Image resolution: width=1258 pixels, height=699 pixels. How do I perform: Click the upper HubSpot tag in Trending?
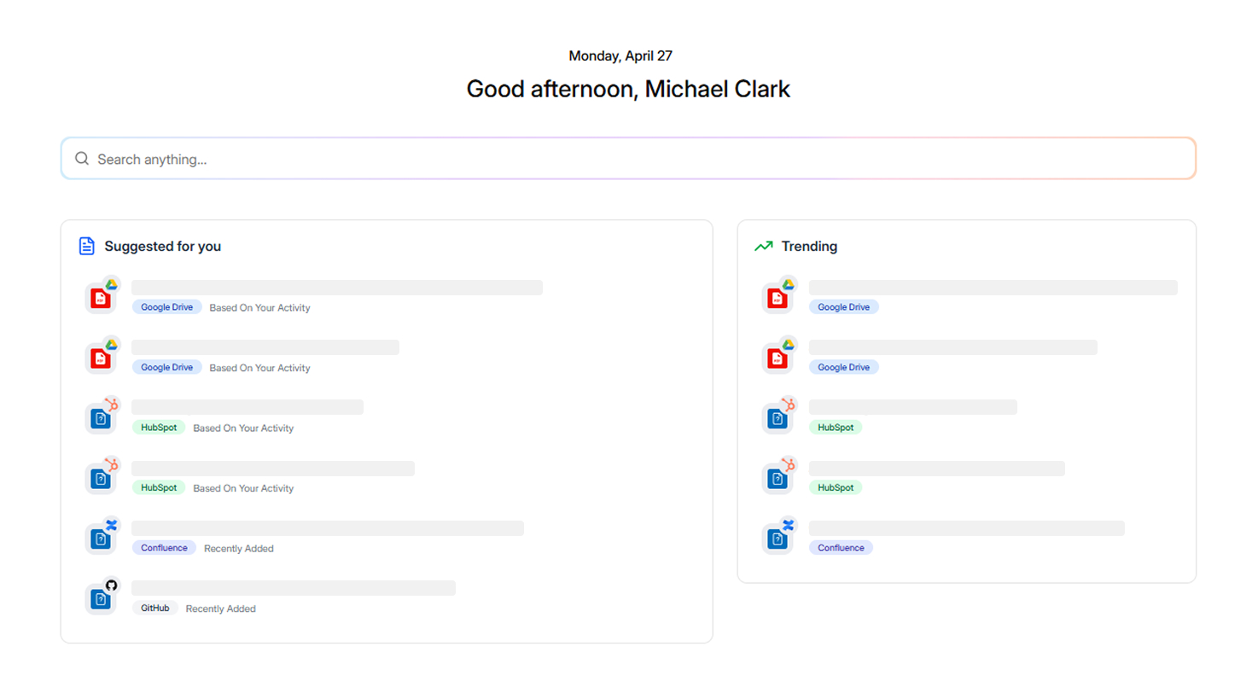click(836, 428)
